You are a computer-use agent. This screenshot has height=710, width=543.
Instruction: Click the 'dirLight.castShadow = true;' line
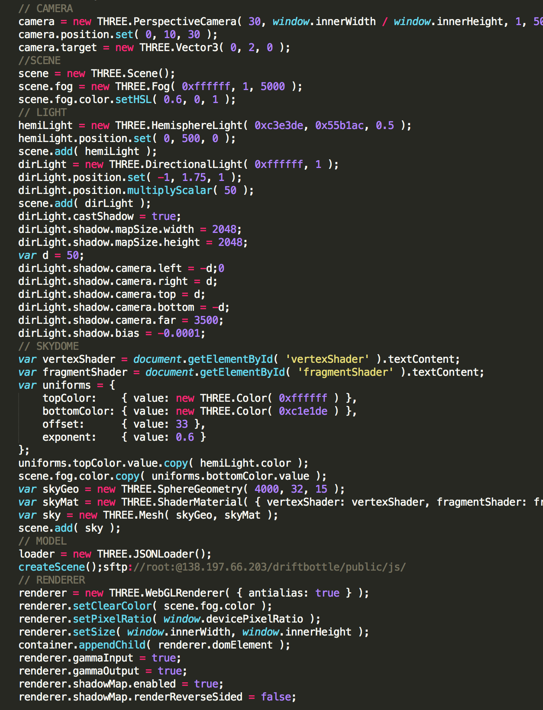pos(100,216)
